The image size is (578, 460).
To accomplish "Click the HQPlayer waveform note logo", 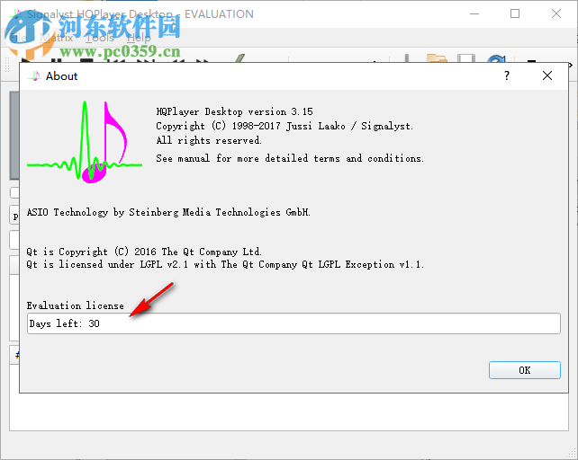I will click(x=85, y=142).
